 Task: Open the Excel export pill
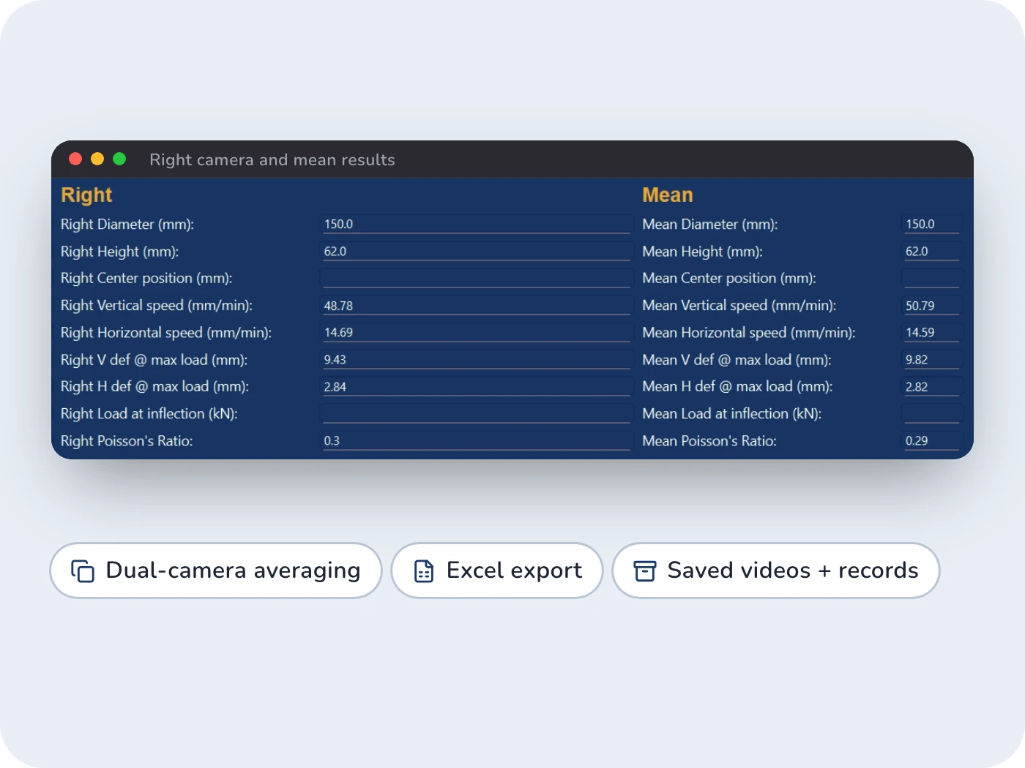tap(497, 571)
